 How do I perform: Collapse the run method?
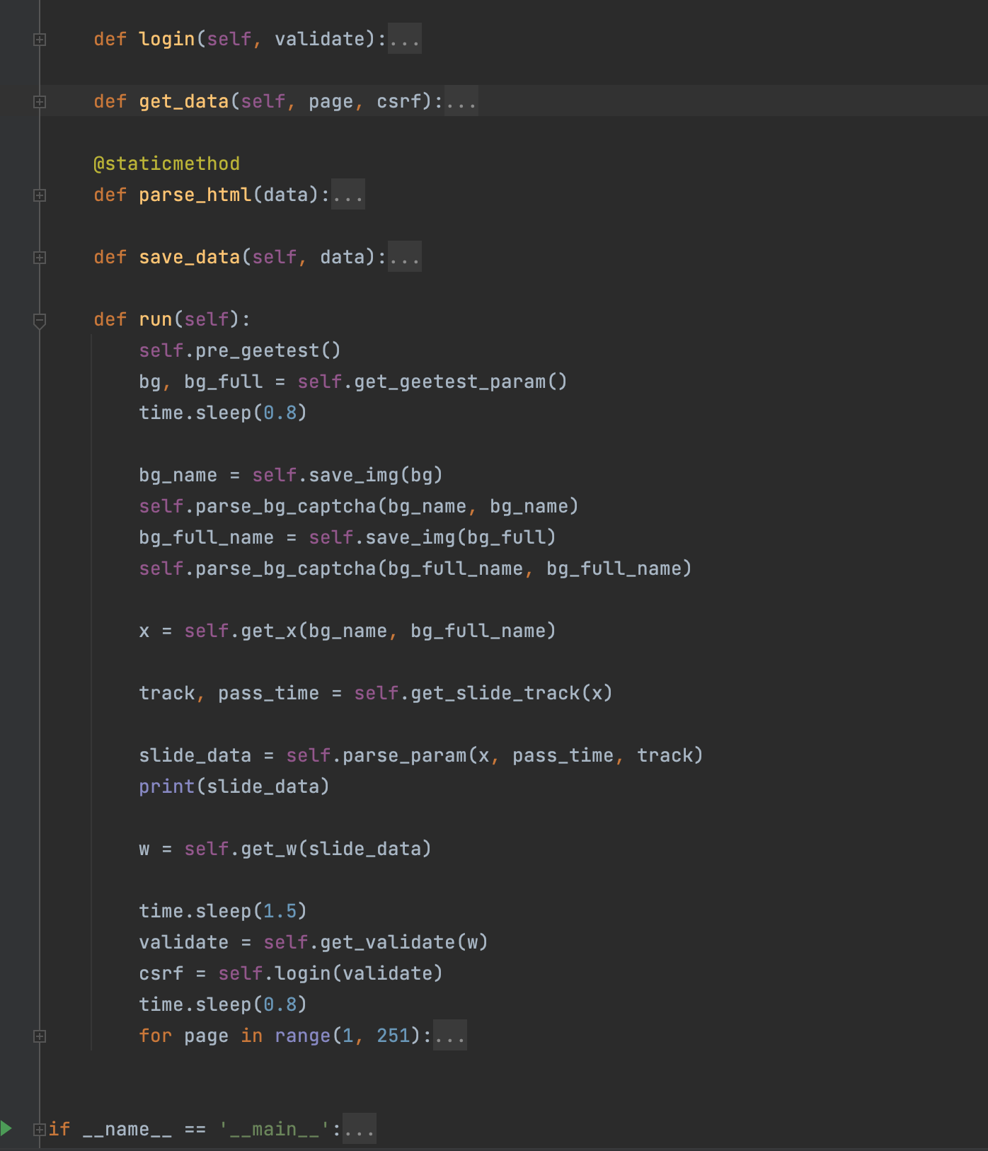[40, 320]
